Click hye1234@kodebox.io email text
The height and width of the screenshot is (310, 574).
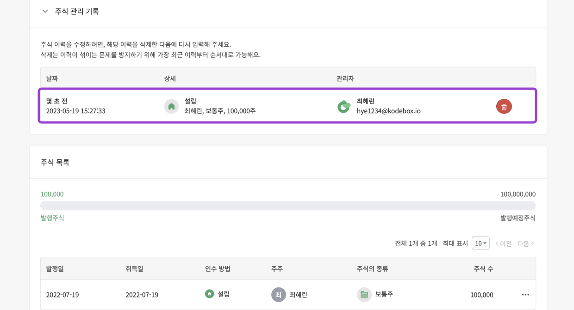point(388,111)
